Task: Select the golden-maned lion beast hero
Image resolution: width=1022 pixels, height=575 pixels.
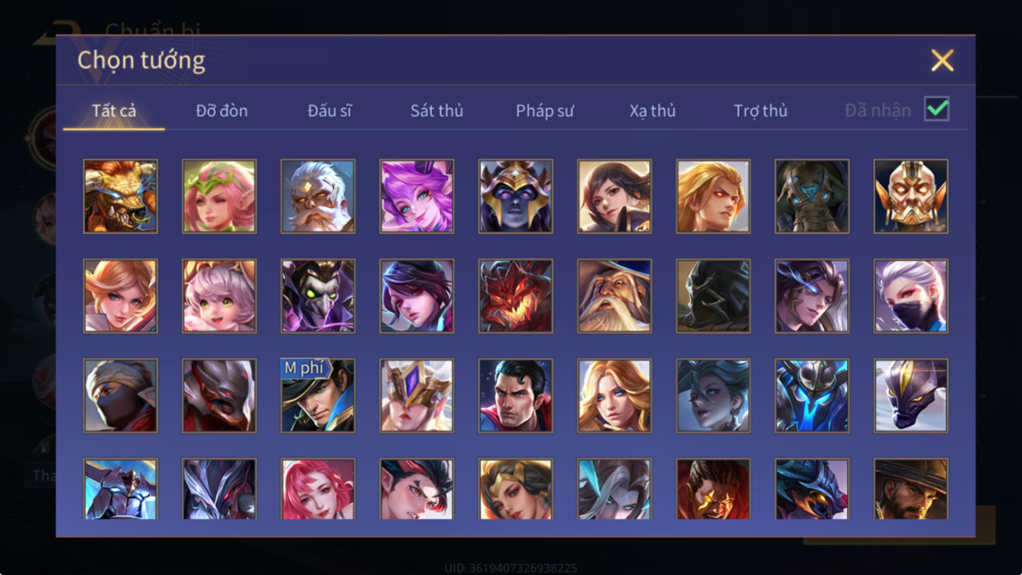Action: pyautogui.click(x=120, y=197)
